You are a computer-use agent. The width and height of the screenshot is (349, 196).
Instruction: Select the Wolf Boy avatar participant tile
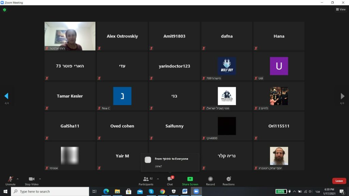(x=227, y=66)
